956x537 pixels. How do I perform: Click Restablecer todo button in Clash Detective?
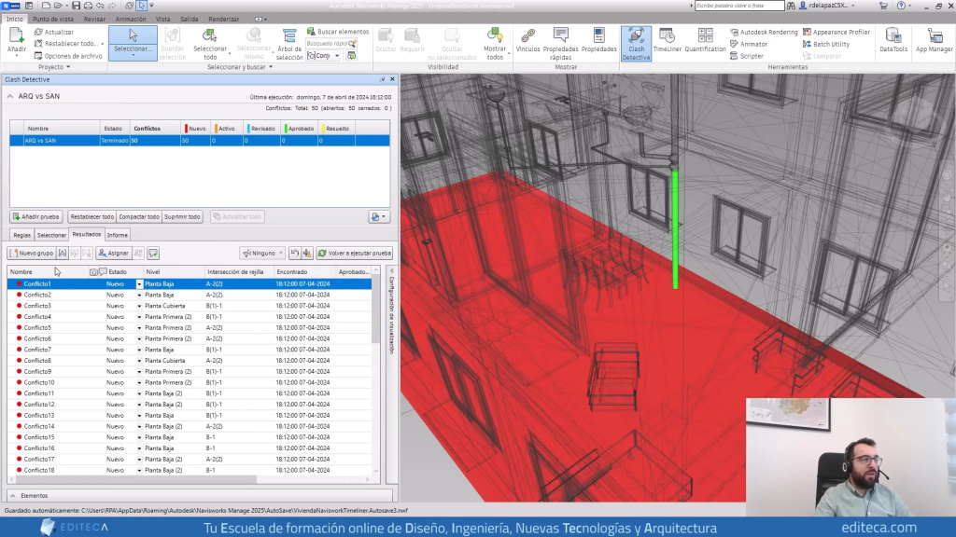(92, 216)
